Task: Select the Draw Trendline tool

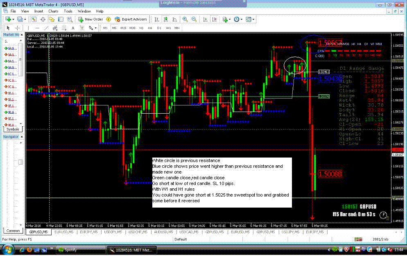Action: click(x=46, y=27)
